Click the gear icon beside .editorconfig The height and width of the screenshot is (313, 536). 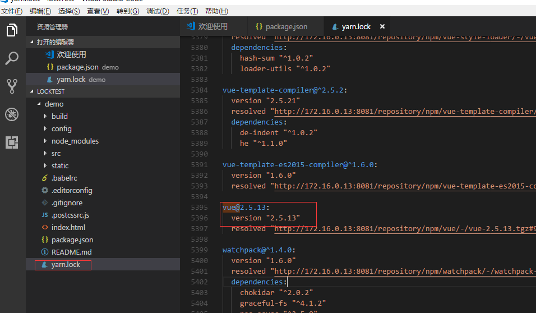(x=45, y=190)
